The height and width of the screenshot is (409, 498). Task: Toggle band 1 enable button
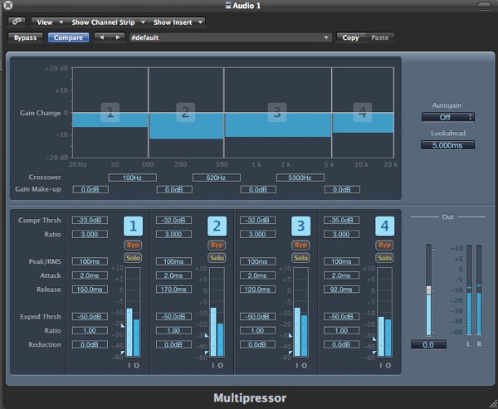(133, 226)
